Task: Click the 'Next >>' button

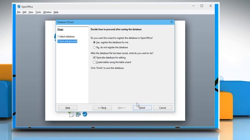Action: (x=122, y=108)
